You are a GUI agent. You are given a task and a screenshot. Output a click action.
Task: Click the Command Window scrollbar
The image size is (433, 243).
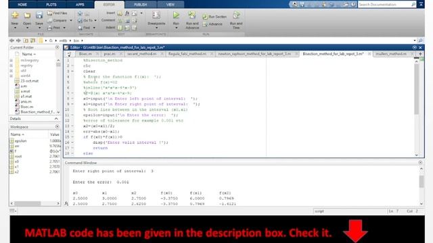[421, 182]
